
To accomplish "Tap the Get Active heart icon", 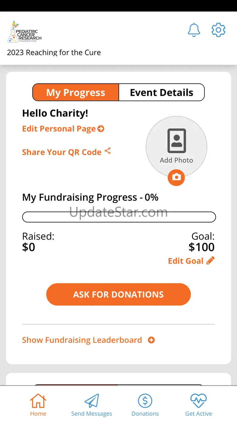I will (x=198, y=401).
